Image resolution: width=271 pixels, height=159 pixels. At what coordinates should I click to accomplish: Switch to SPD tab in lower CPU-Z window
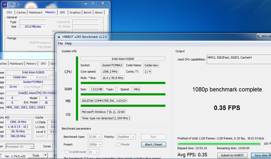(43, 64)
